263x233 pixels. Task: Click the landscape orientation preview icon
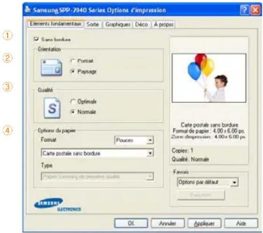(x=51, y=68)
